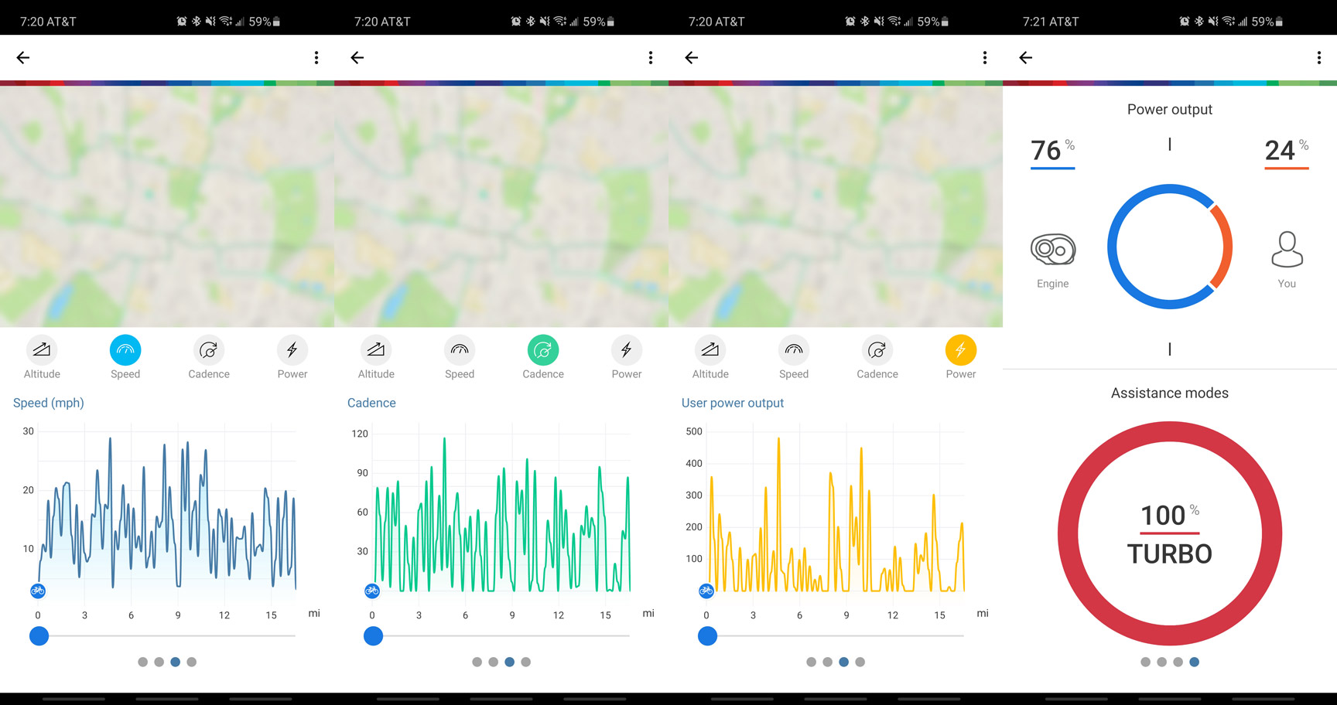Select the active page dot below the TURBO ring
The height and width of the screenshot is (705, 1337).
tap(1194, 662)
